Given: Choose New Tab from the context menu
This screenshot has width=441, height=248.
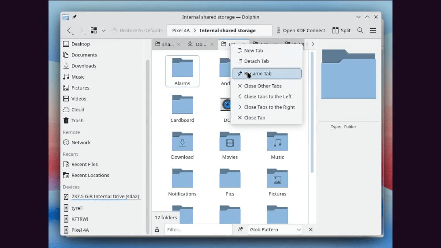Looking at the screenshot, I should point(267,50).
